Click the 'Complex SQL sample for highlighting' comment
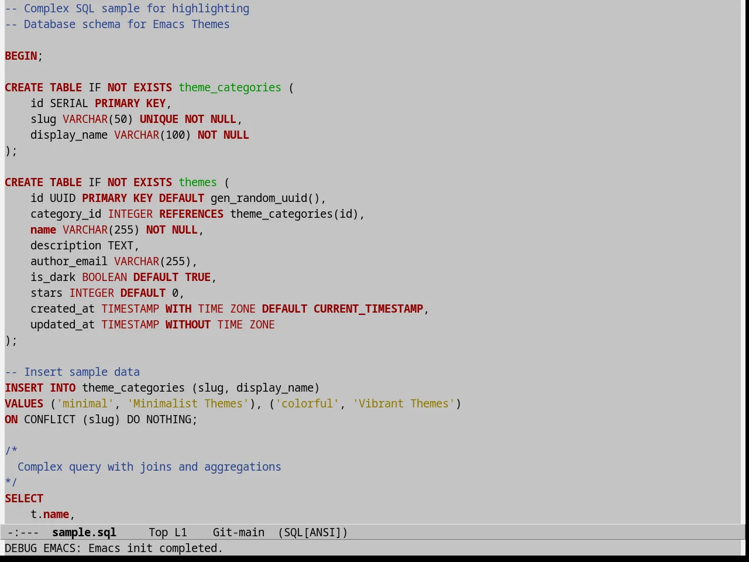The height and width of the screenshot is (562, 749). 127,8
